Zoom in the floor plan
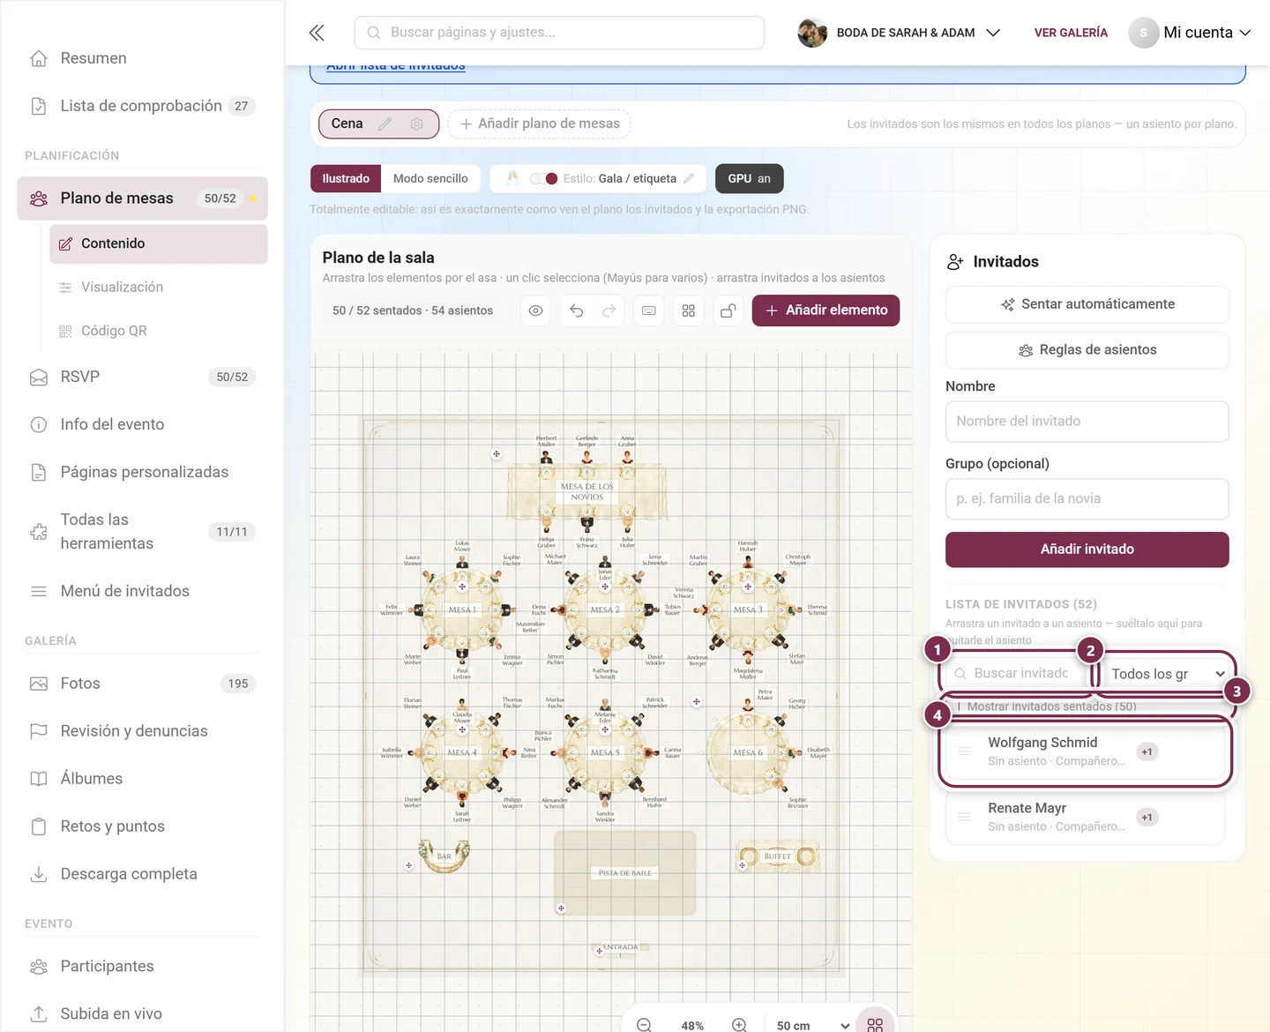The image size is (1270, 1032). 740,1025
